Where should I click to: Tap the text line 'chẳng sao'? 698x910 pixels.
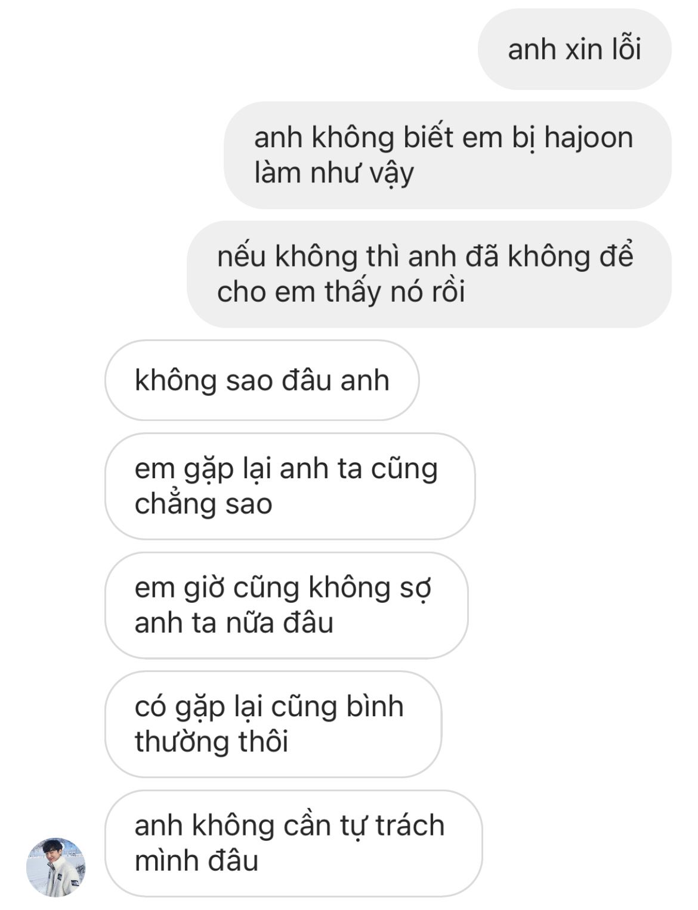pos(203,504)
